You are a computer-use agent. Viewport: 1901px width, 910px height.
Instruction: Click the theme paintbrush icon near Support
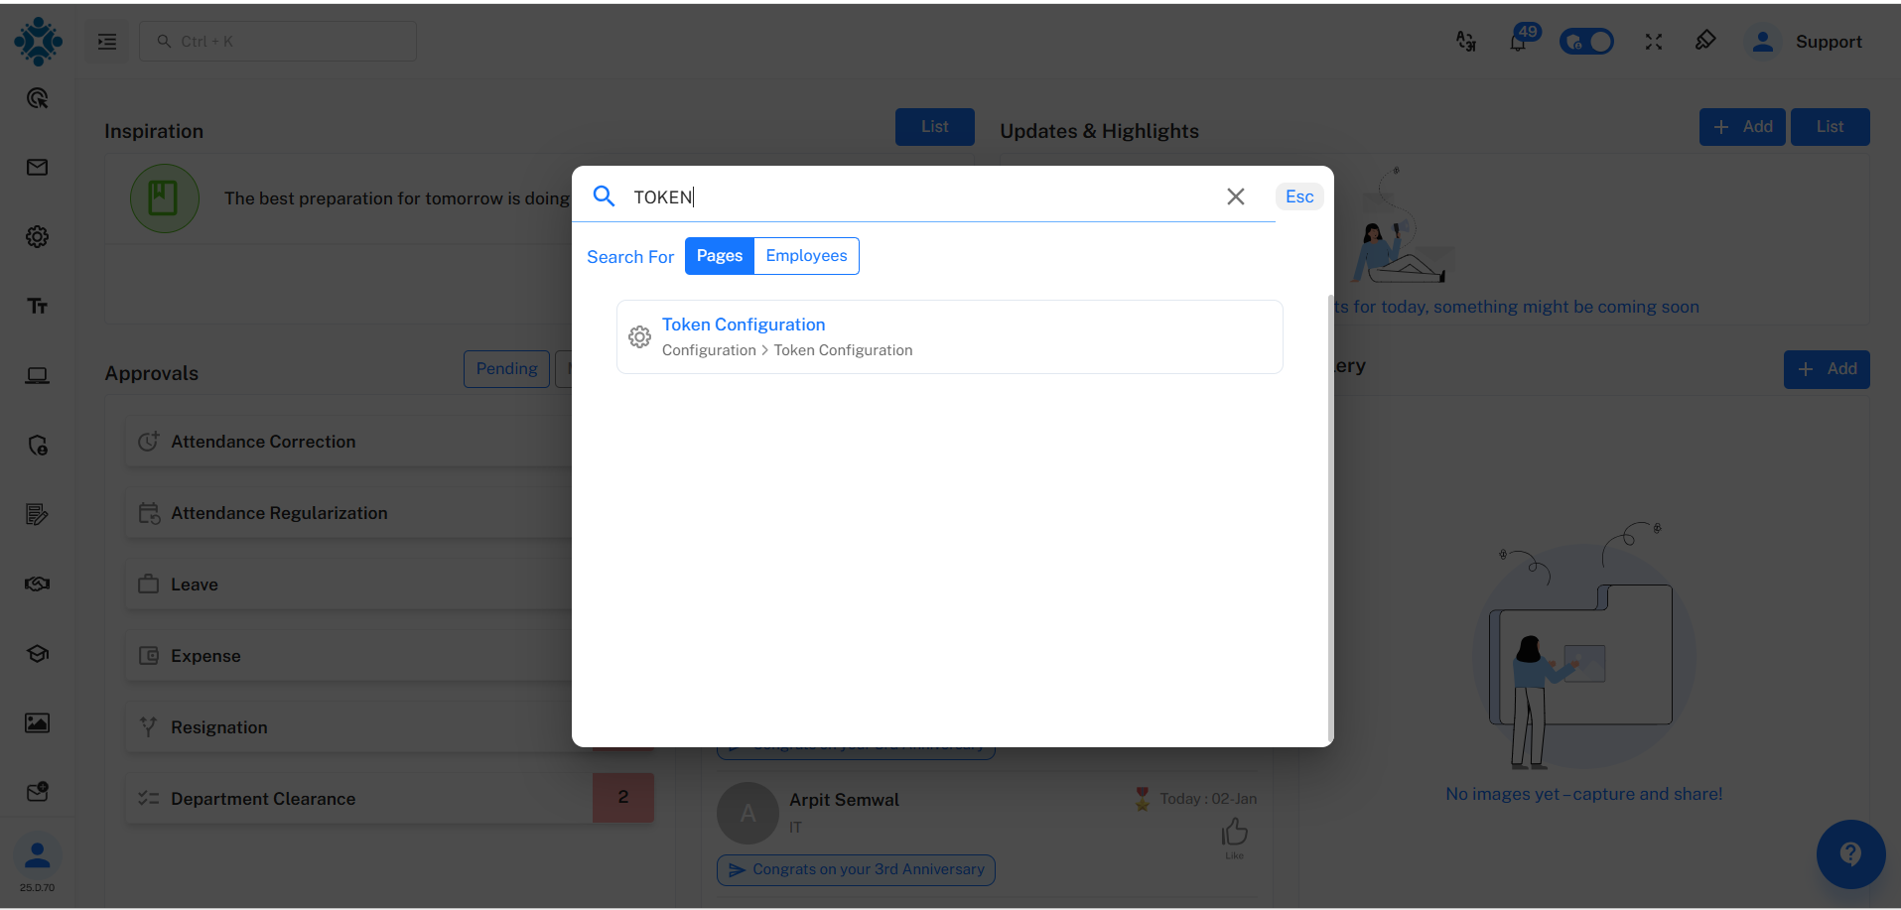click(1706, 41)
